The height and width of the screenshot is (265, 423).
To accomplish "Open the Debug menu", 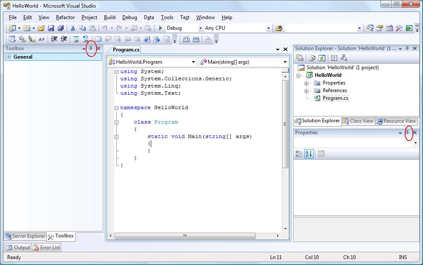I will pos(130,17).
